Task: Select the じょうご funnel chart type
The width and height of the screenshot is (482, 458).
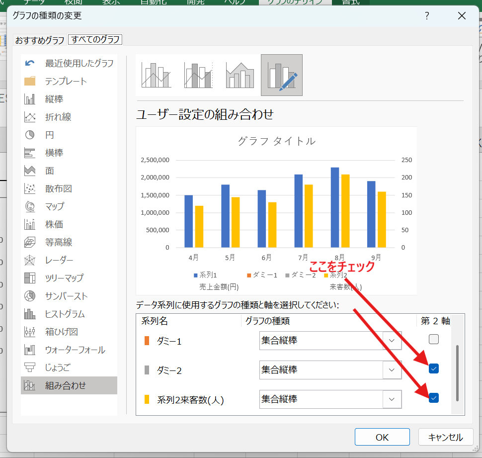Action: (30, 367)
